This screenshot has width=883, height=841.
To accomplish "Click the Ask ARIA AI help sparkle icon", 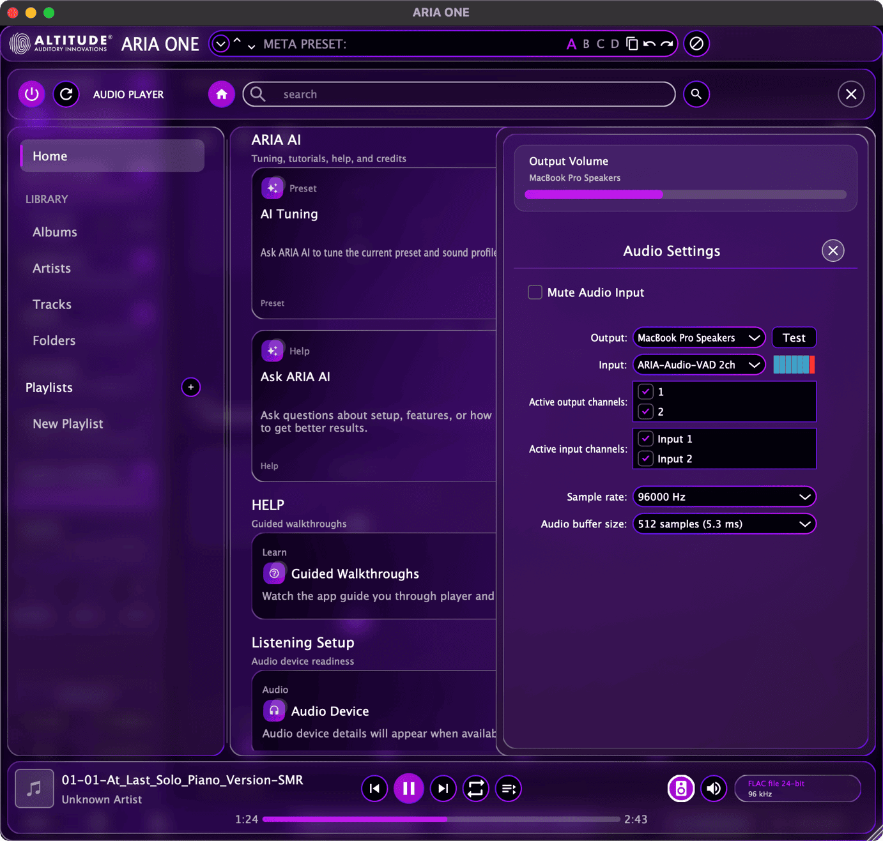I will pyautogui.click(x=272, y=351).
